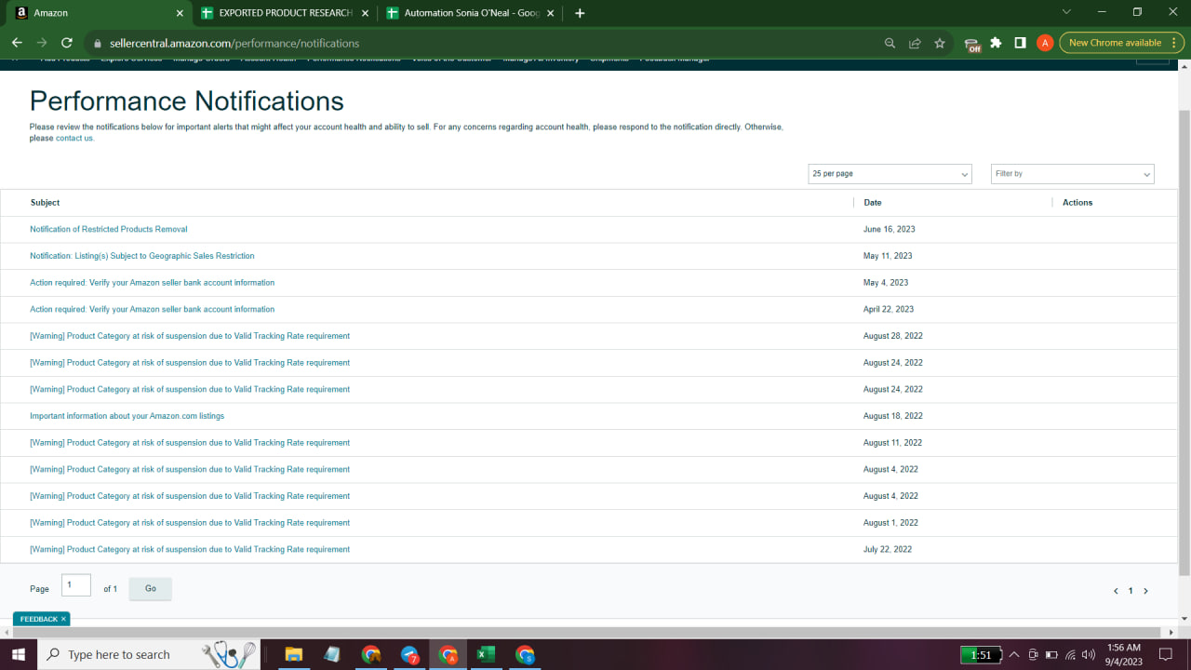Open File Explorer from the taskbar

click(293, 654)
